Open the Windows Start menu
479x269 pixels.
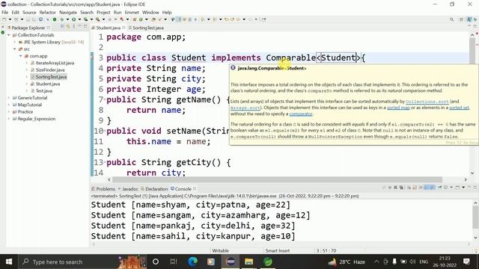(9, 262)
